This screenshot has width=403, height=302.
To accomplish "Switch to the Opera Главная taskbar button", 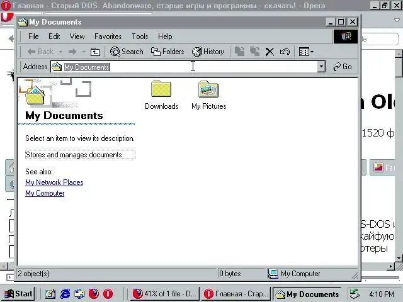I will coord(235,294).
